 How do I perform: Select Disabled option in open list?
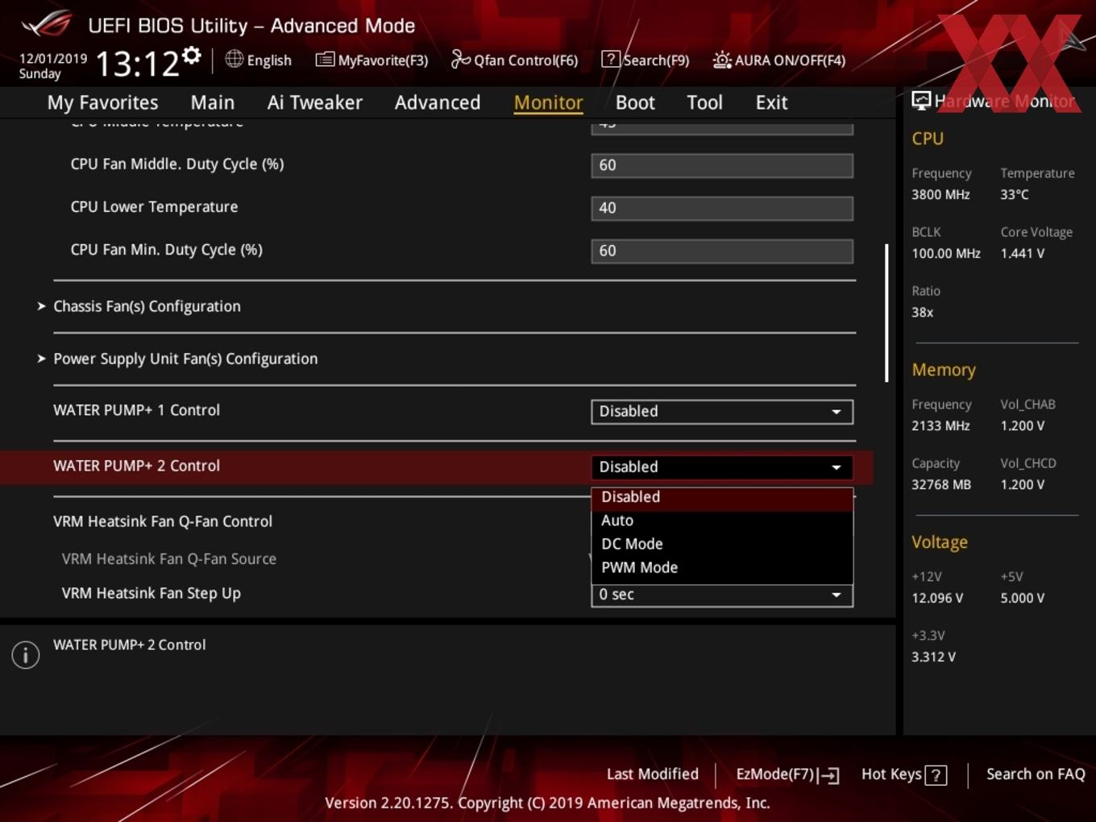(722, 498)
